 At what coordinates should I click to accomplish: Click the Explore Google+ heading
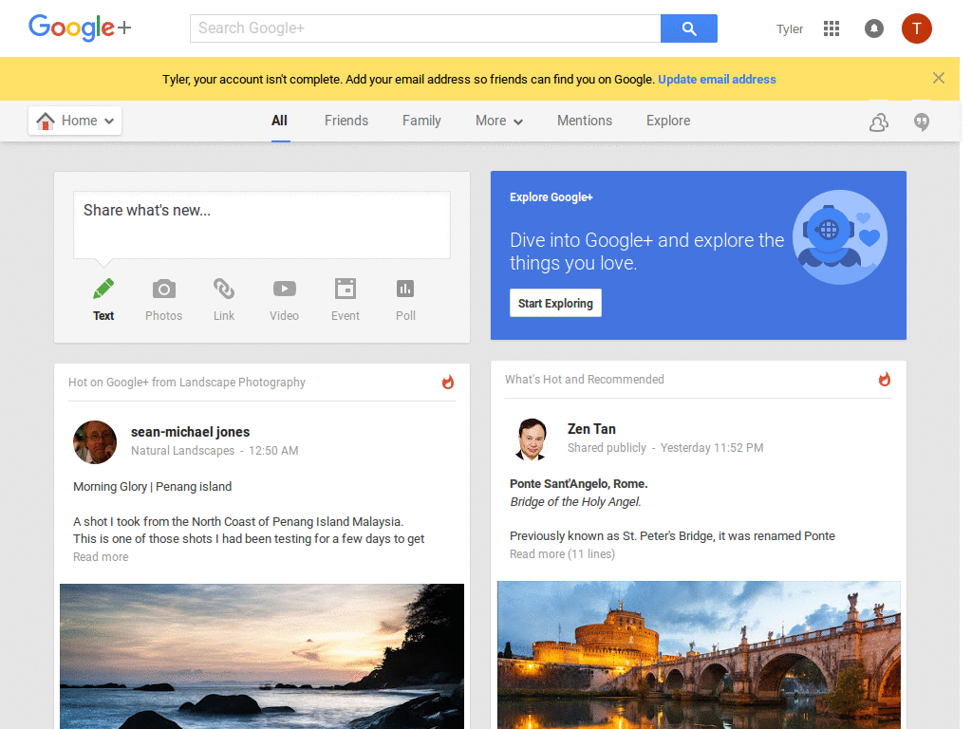551,197
